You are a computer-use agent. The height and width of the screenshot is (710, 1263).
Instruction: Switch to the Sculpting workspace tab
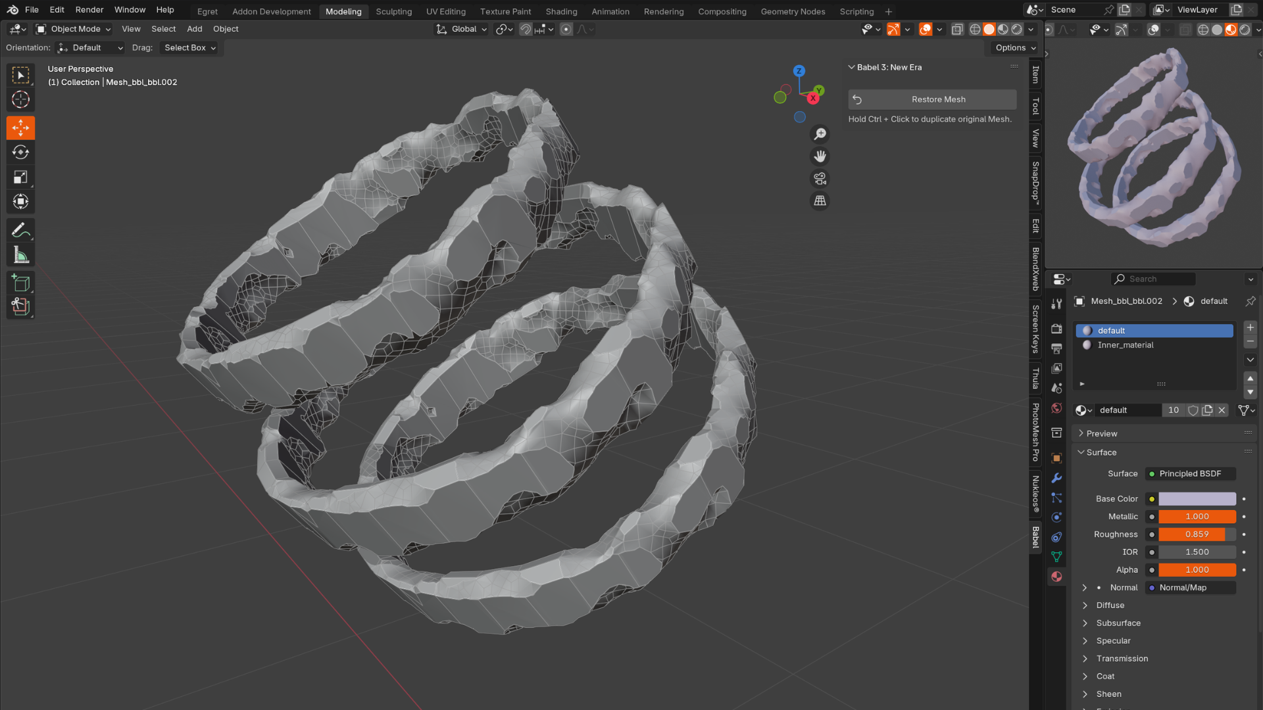pyautogui.click(x=393, y=11)
